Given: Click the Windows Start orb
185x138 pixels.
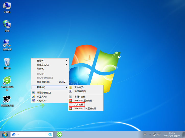Looking at the screenshot, I should (x=5, y=134).
